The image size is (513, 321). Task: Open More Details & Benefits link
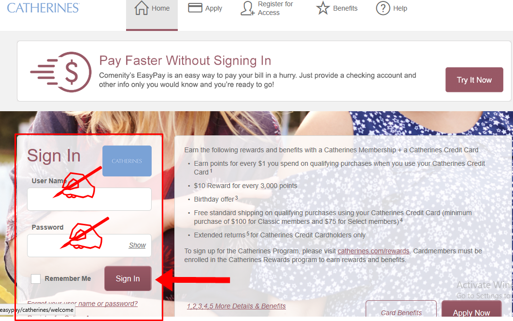pyautogui.click(x=236, y=306)
